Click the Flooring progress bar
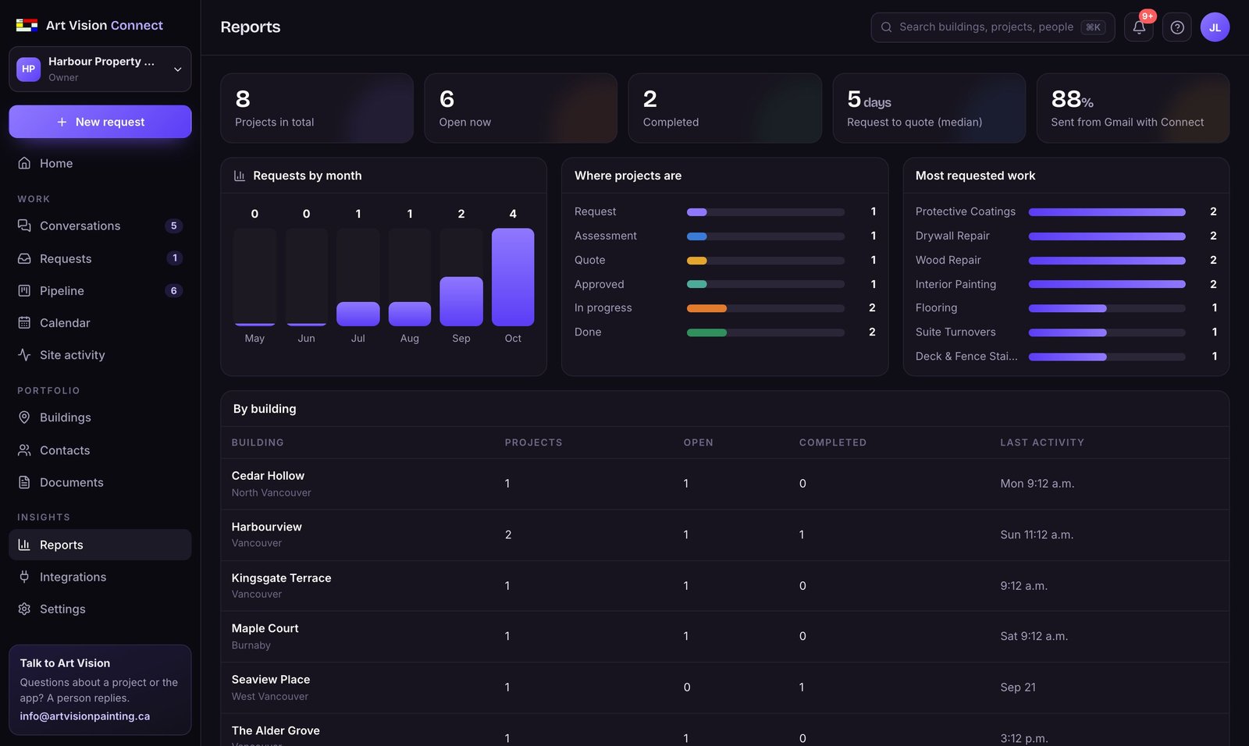Viewport: 1249px width, 746px height. (1107, 308)
